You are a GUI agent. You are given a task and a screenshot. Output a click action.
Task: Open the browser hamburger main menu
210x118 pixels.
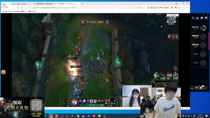(188, 8)
